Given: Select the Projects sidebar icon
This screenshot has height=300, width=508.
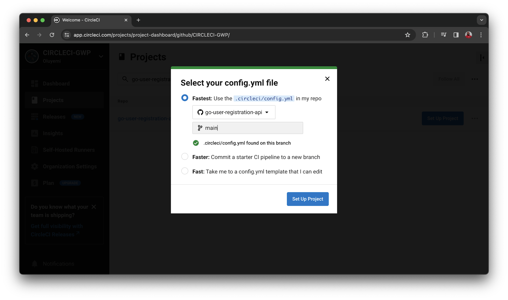Looking at the screenshot, I should 35,100.
